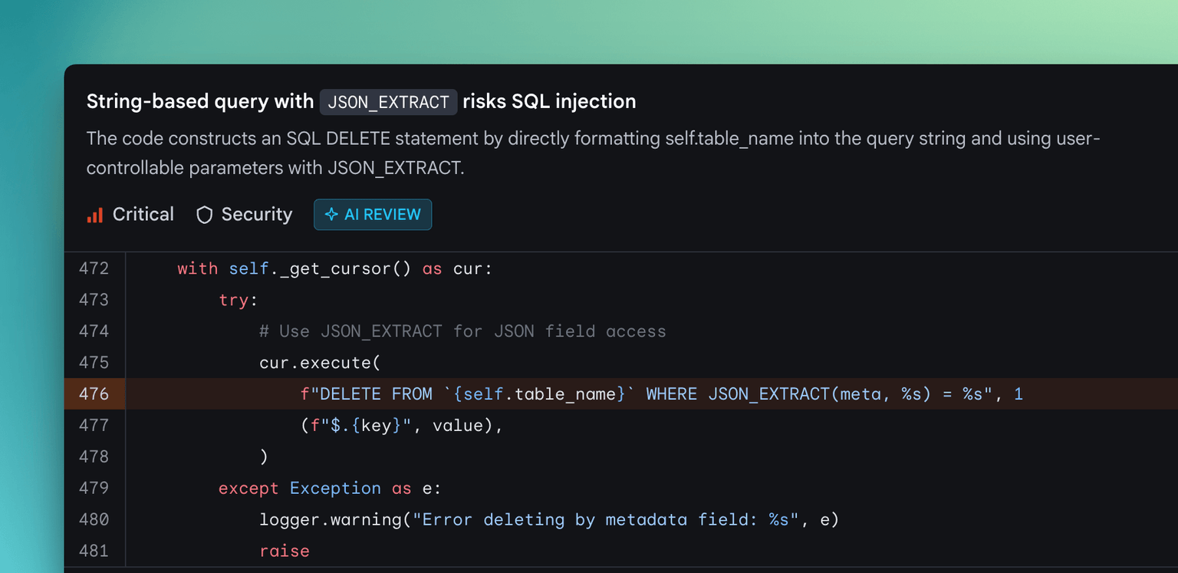
Task: Click the JSON_EXTRACT code chip in title
Action: [388, 102]
